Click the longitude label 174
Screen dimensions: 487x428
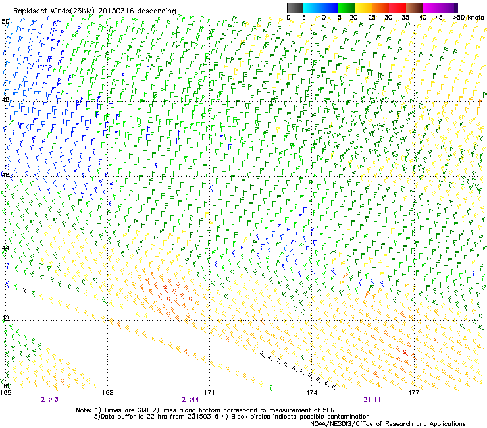point(312,393)
